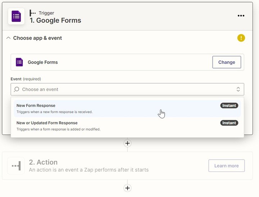The height and width of the screenshot is (197, 259).
Task: Click the small Google Forms icon beside Change
Action: 19,62
